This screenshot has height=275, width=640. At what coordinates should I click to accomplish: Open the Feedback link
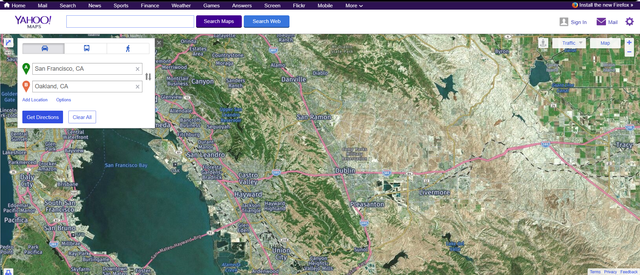click(629, 272)
